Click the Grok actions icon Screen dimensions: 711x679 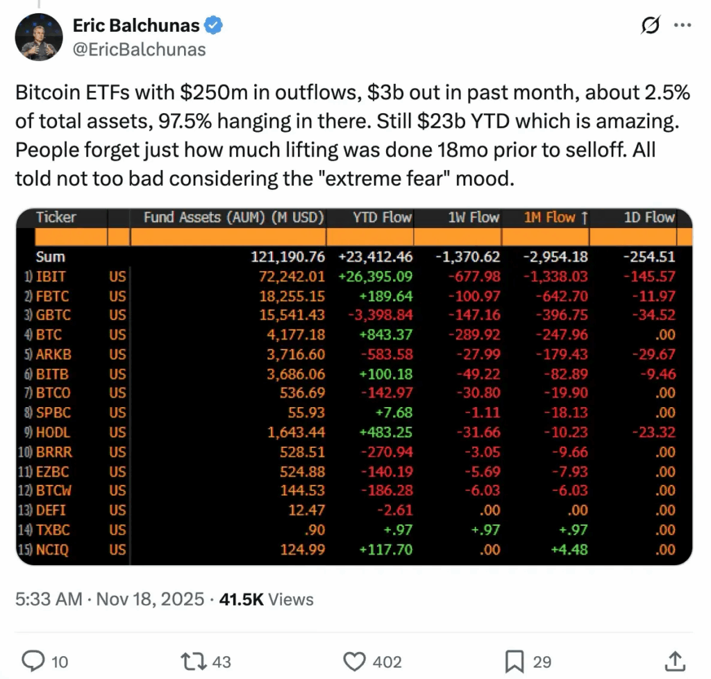tap(650, 25)
